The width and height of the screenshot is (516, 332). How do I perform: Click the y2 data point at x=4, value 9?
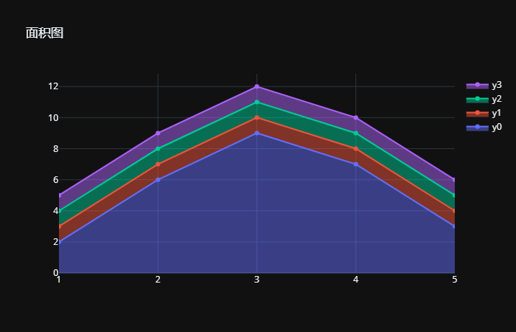[x=356, y=133]
